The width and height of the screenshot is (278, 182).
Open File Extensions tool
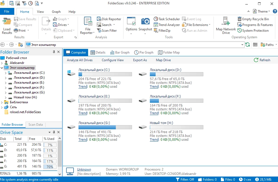click(x=196, y=25)
